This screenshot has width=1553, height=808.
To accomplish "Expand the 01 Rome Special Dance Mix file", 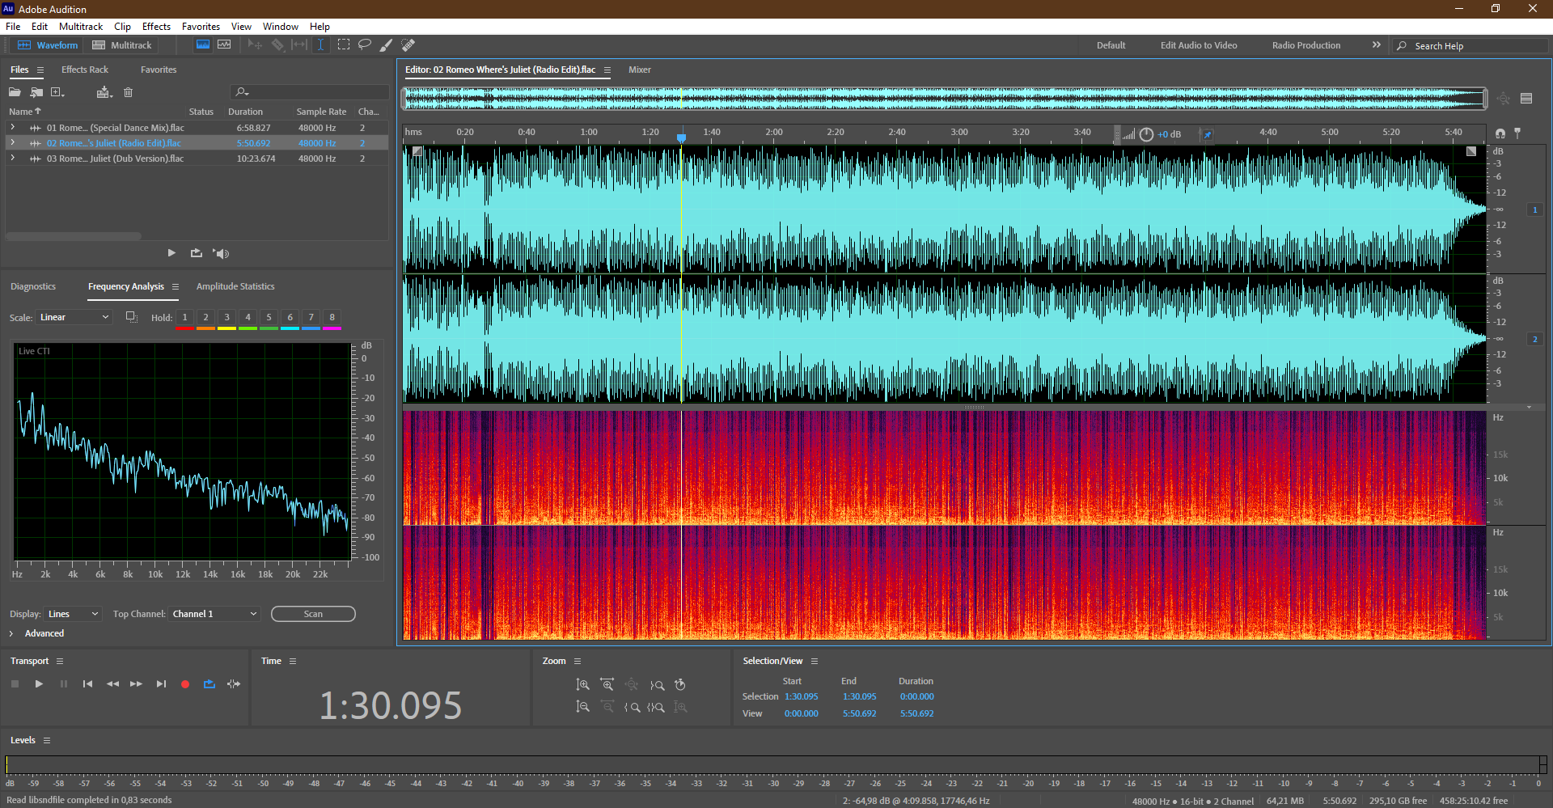I will click(12, 128).
